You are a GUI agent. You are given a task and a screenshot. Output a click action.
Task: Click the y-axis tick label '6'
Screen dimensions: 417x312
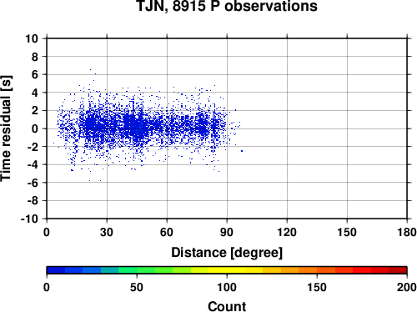(35, 74)
